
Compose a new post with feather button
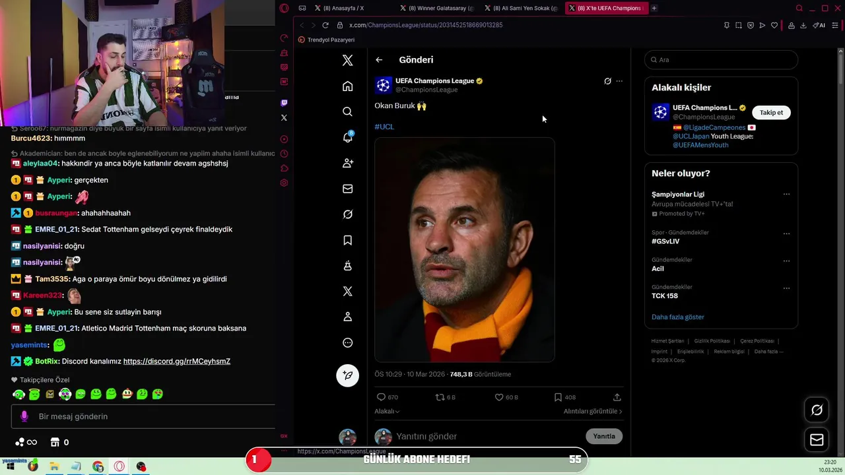tap(348, 375)
